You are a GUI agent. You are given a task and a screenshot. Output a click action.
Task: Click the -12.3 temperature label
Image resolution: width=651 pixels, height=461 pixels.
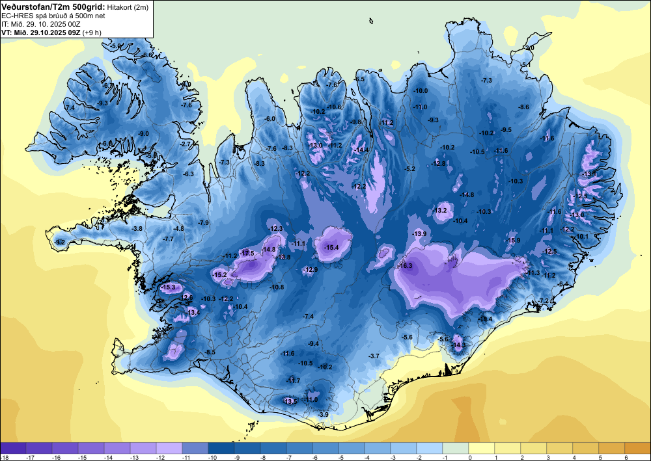[x=275, y=228]
